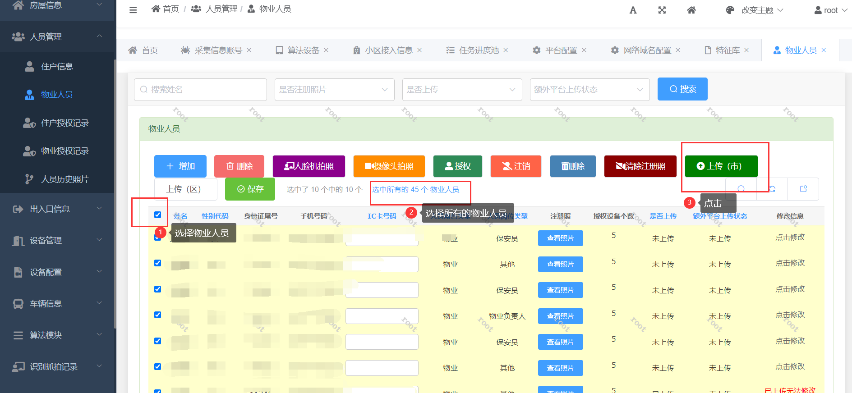Image resolution: width=852 pixels, height=393 pixels.
Task: Click the fullscreen toggle icon in header
Action: [x=662, y=10]
